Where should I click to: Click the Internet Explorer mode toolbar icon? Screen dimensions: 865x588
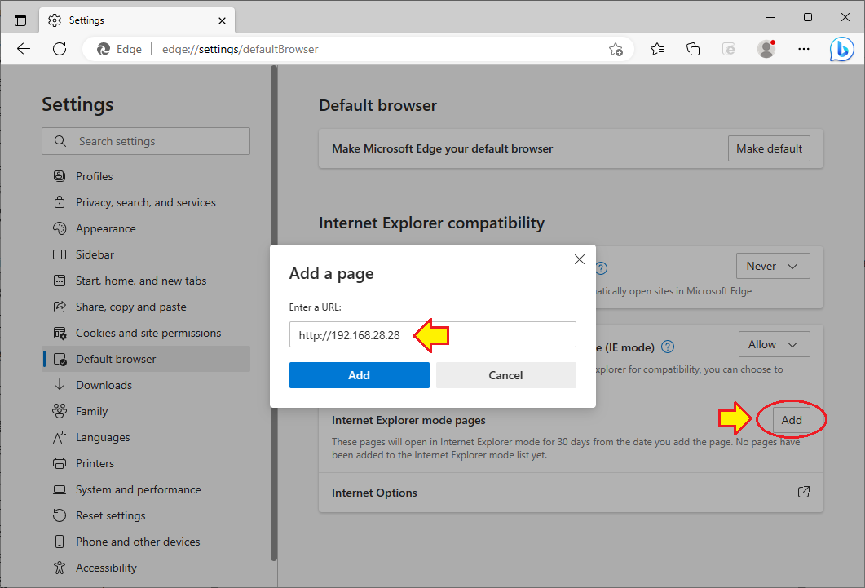[x=729, y=49]
